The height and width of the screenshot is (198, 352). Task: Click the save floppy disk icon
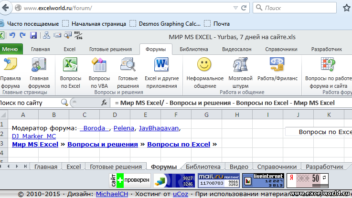[33, 35]
